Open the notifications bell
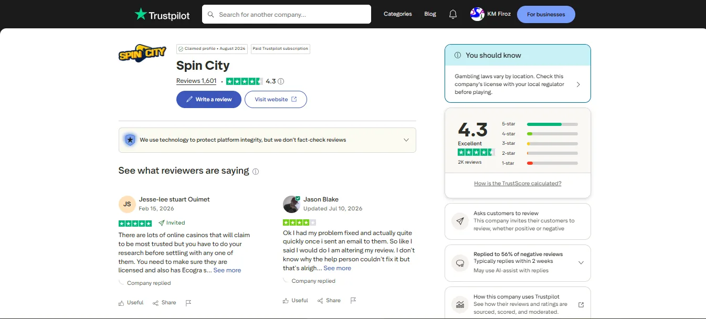 click(x=453, y=15)
